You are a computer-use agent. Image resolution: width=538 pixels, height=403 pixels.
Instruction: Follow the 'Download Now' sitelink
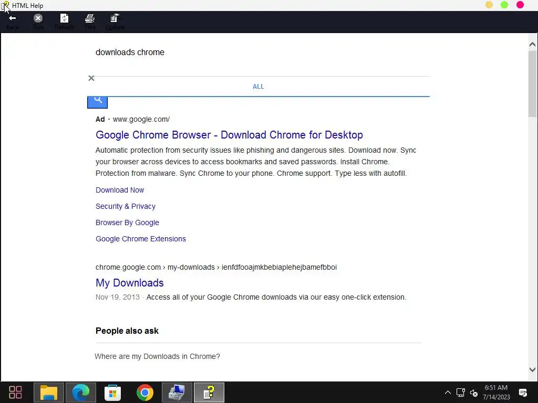tap(120, 190)
